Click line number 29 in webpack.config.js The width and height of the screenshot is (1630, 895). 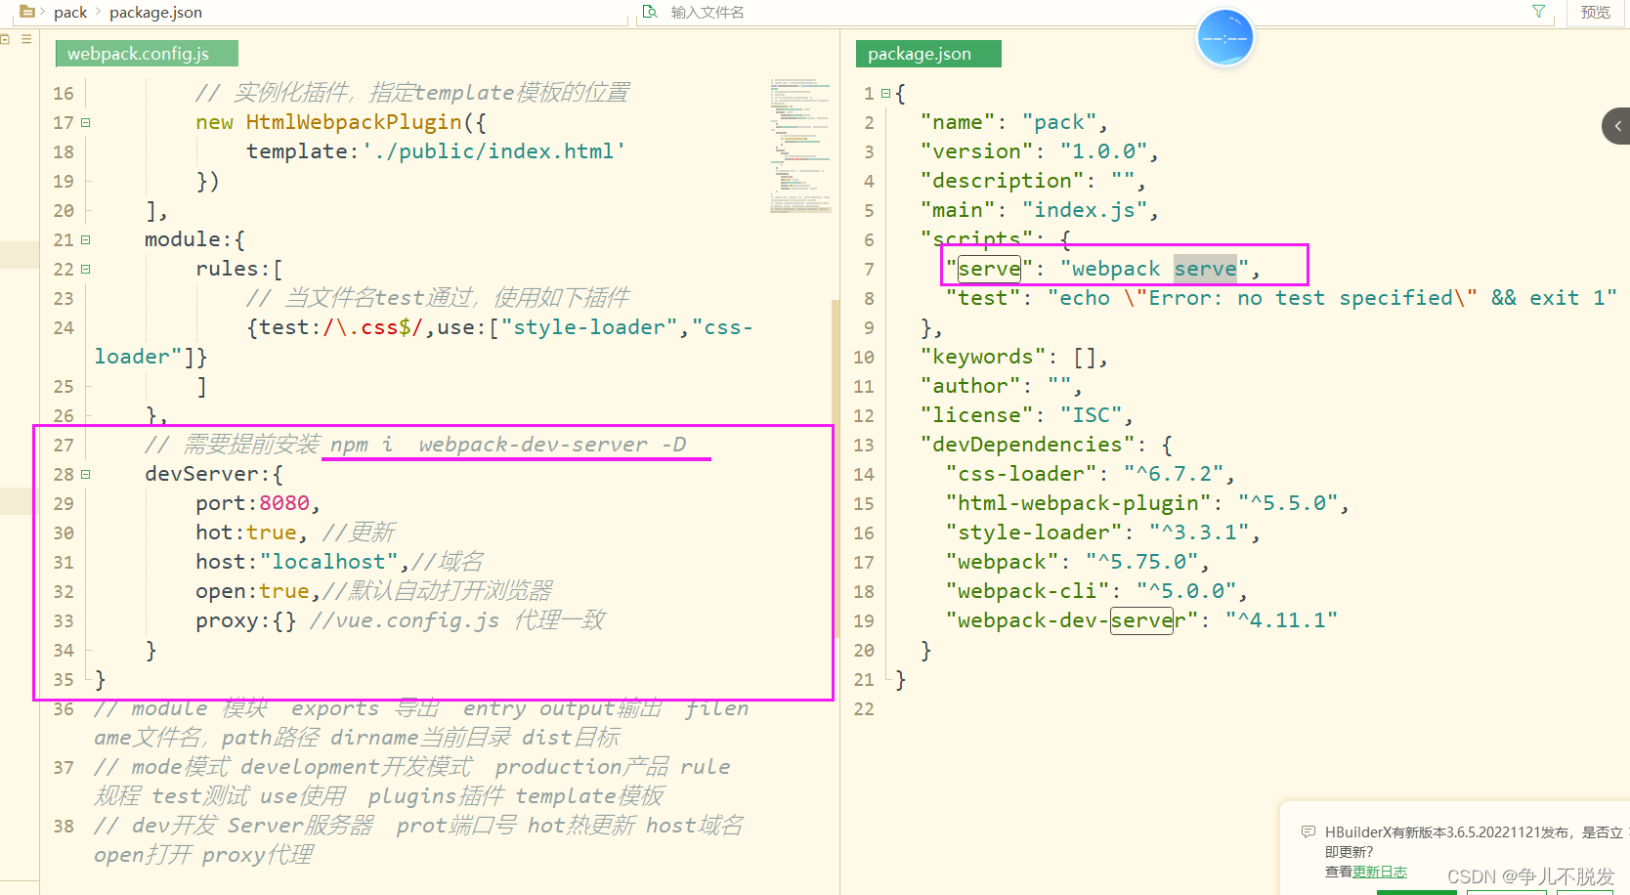(64, 503)
